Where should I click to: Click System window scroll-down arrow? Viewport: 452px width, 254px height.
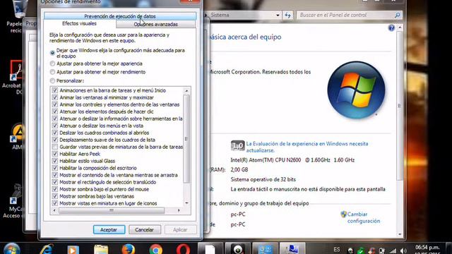coord(400,234)
